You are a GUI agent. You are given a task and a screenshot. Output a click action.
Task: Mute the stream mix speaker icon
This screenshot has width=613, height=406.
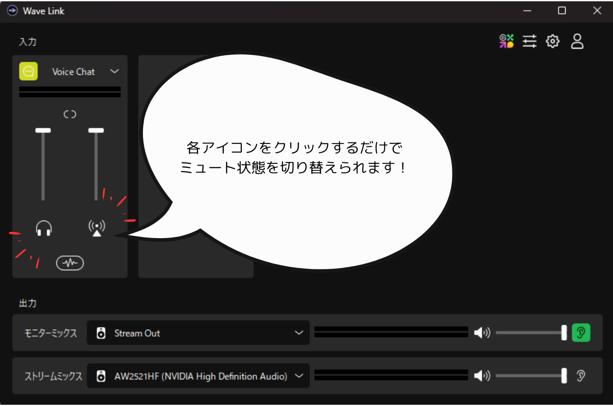tap(482, 376)
